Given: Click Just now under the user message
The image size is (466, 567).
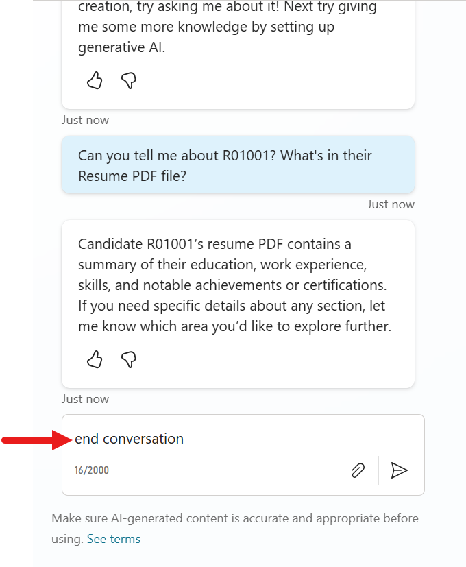Looking at the screenshot, I should [391, 204].
